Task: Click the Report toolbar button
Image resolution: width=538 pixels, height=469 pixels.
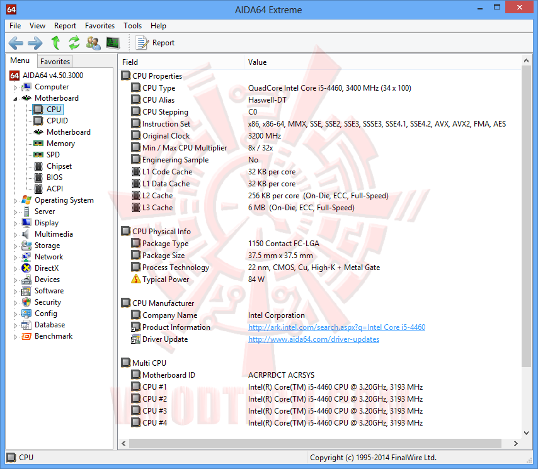Action: 156,43
